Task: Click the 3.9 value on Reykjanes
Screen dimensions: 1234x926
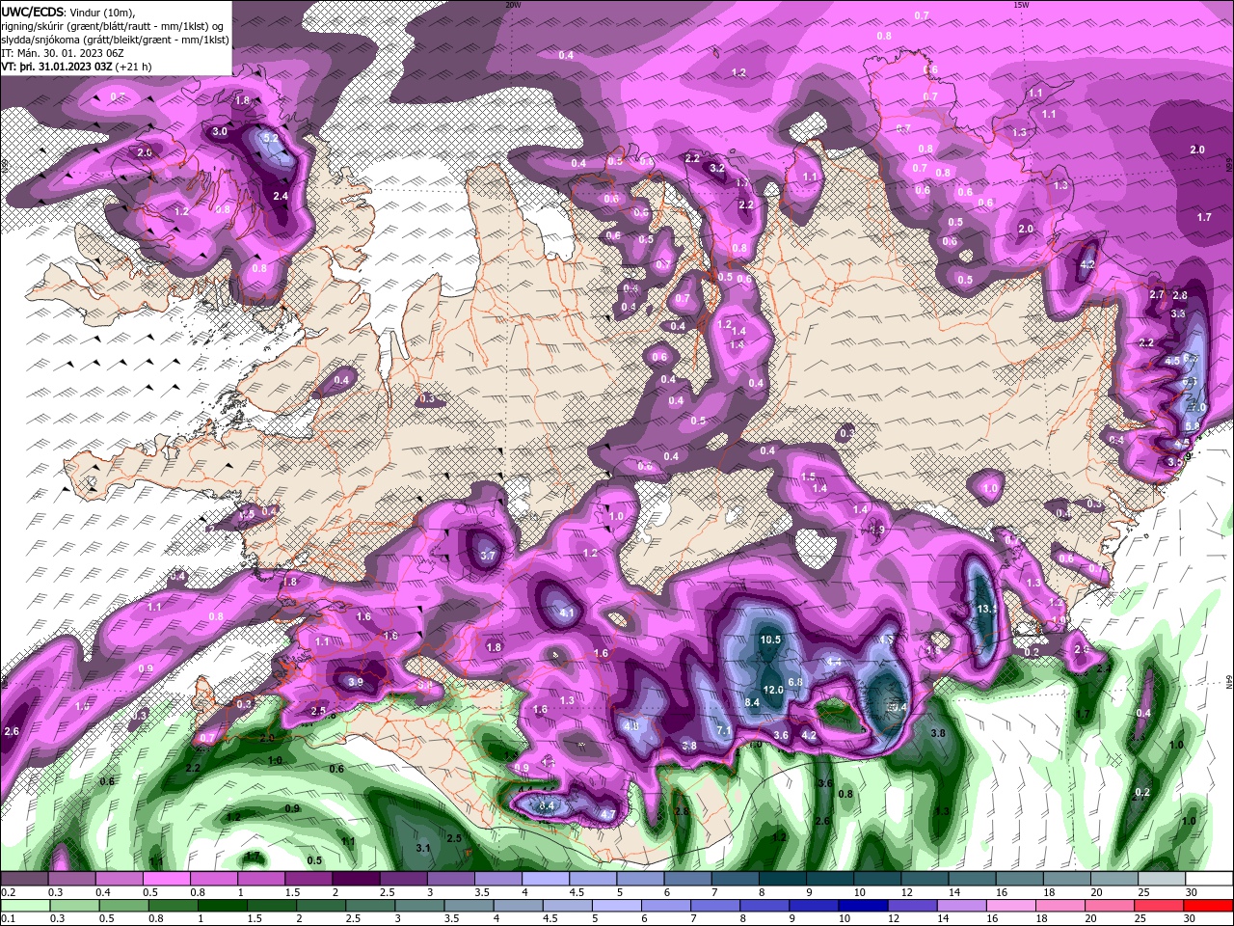Action: (355, 682)
